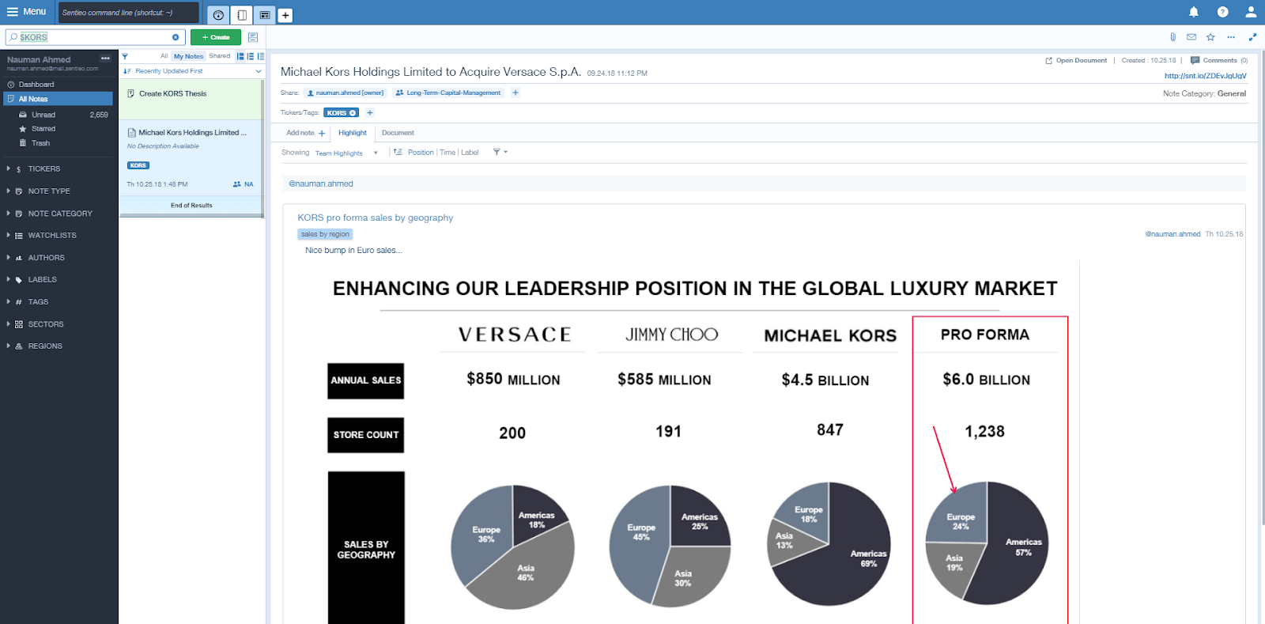Expand the NOTE CATEGORY section
The image size is (1265, 624).
(60, 214)
